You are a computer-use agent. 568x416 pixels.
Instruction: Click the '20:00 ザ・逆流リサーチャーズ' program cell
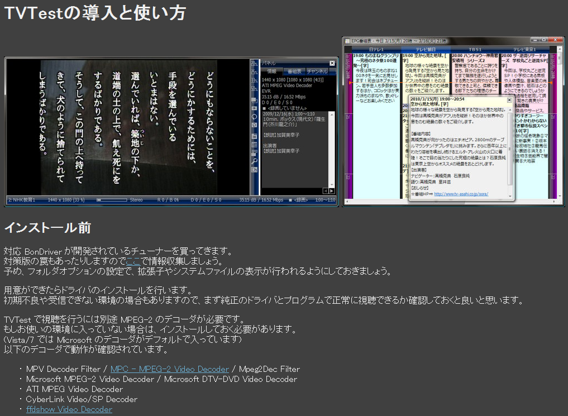coord(524,79)
